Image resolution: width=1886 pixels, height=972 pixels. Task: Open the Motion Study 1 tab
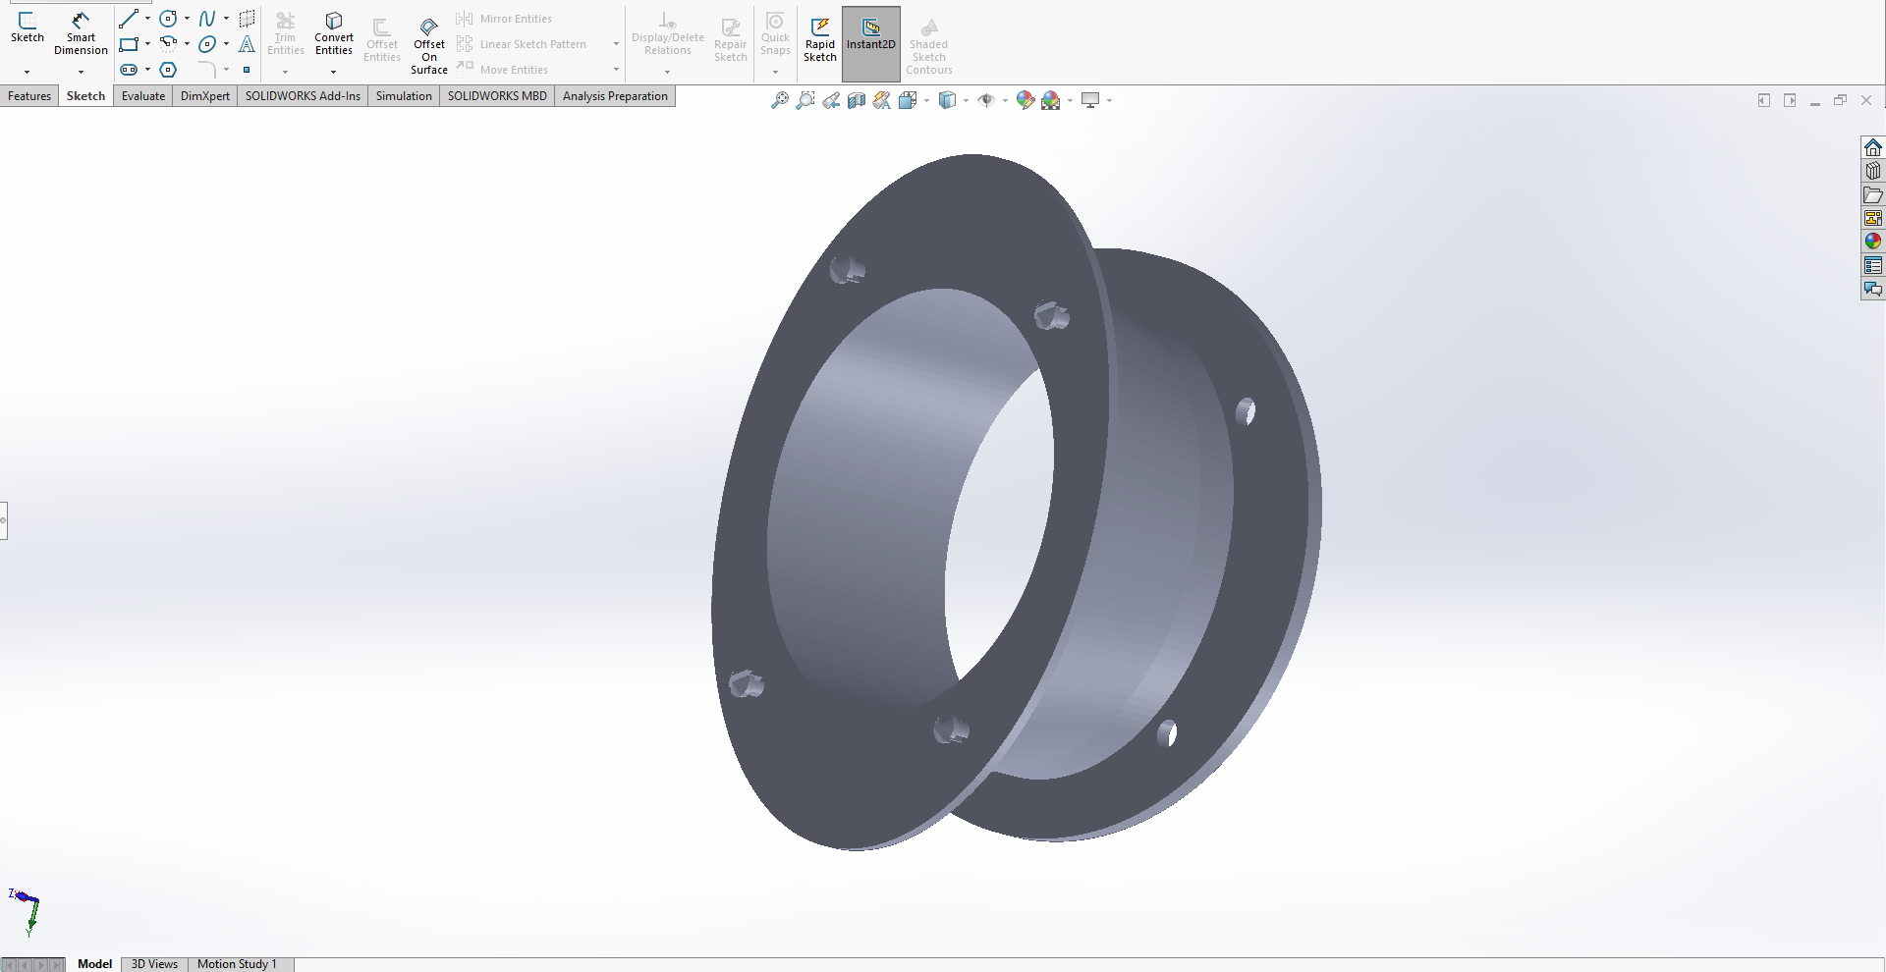[237, 964]
